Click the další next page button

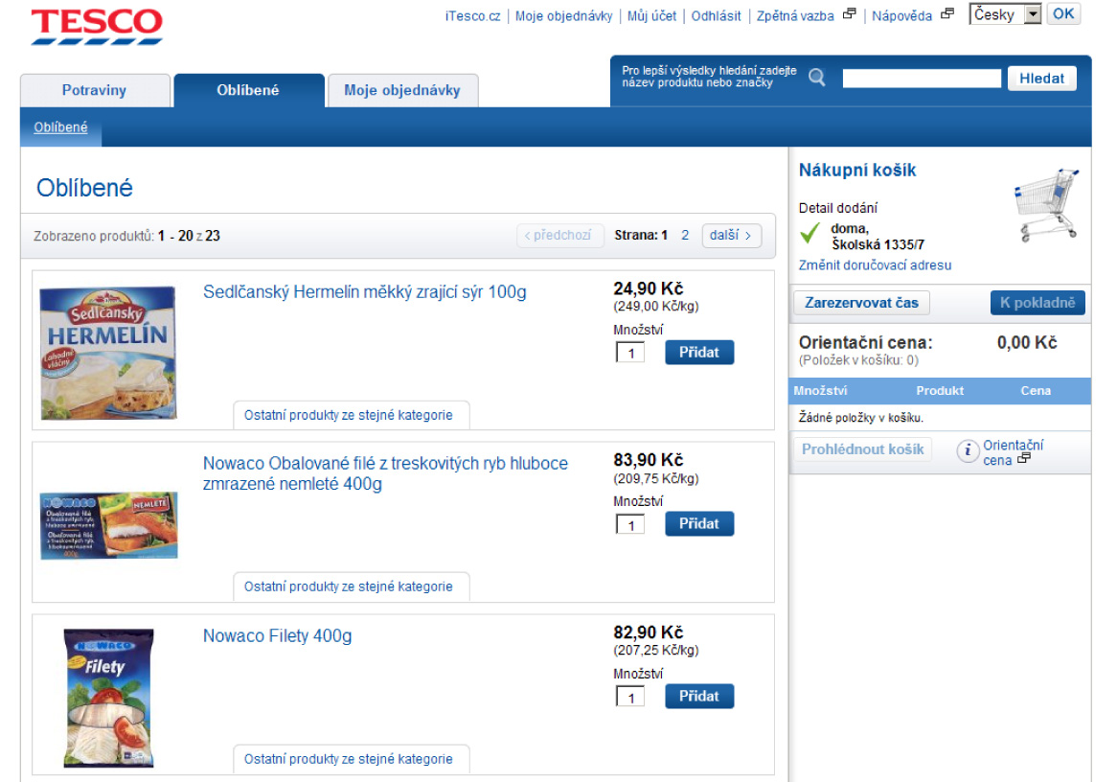732,235
